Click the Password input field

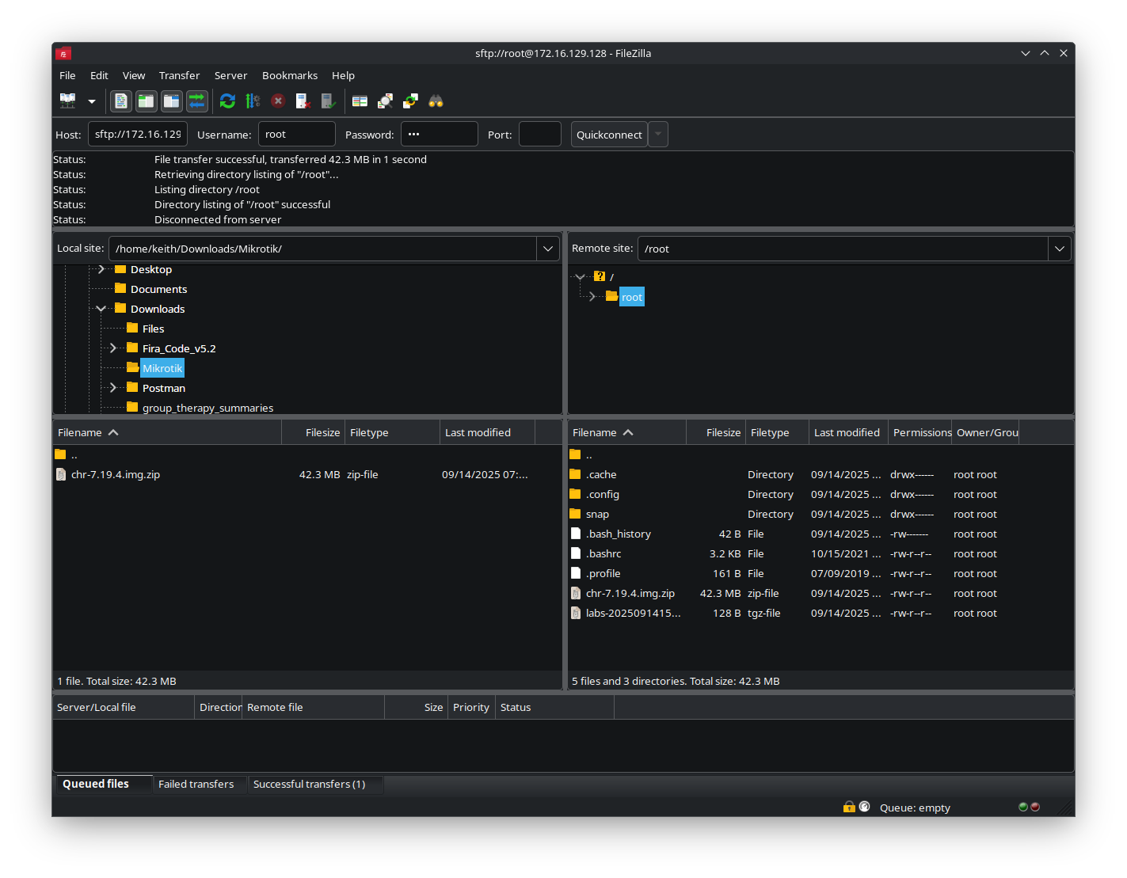coord(440,134)
